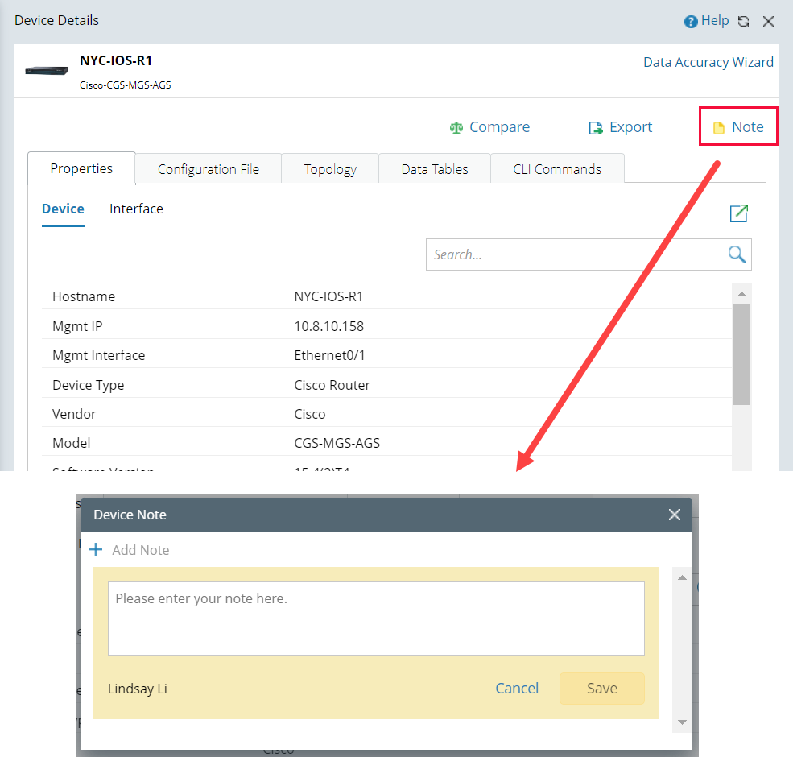This screenshot has height=757, width=793.
Task: Select the CLI Commands tab
Action: point(557,168)
